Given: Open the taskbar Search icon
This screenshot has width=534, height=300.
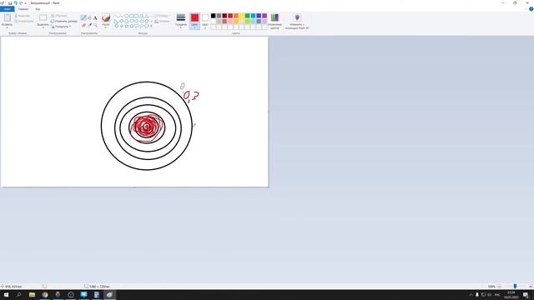Looking at the screenshot, I should (19, 295).
